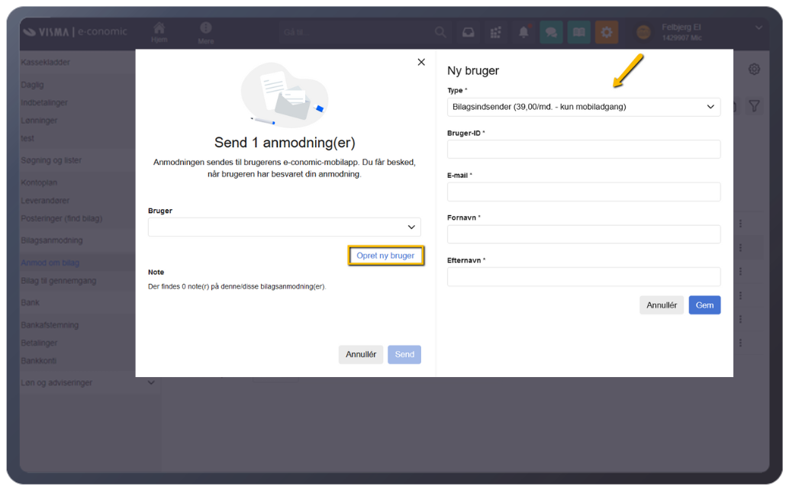
Task: Open Søgning og lister in sidebar
Action: tap(51, 160)
